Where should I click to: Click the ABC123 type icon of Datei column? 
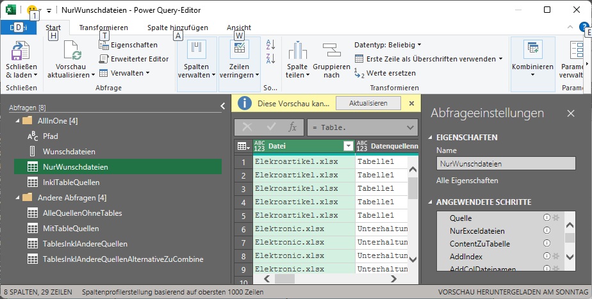[259, 146]
